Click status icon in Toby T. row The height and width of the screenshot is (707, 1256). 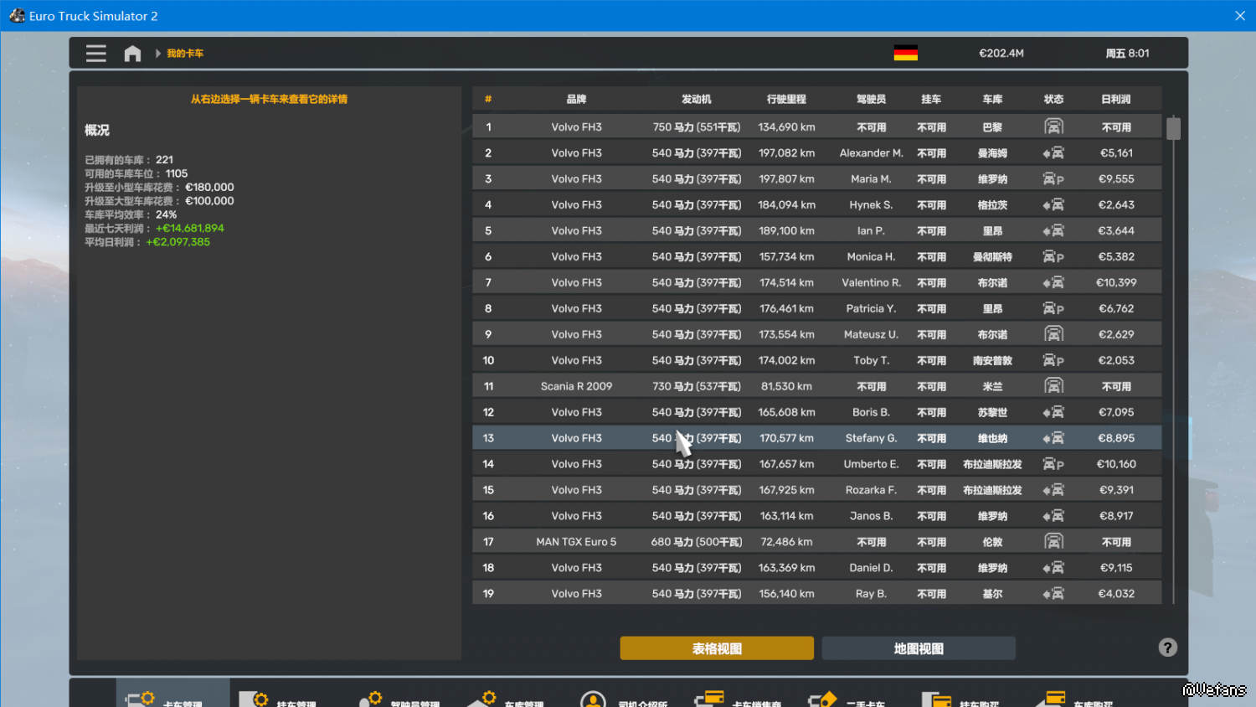pos(1053,361)
